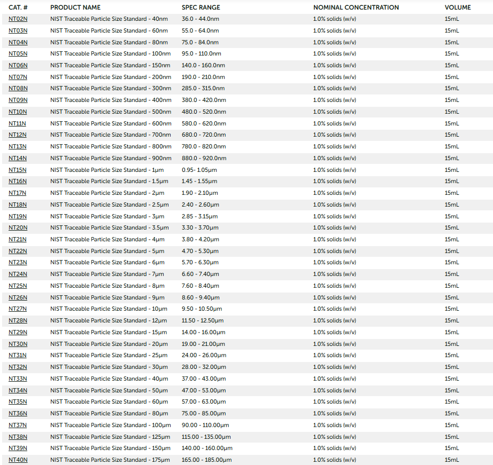Select spec range 4.70 - 5.30µm
Screen dimensions: 493x465
coord(200,251)
